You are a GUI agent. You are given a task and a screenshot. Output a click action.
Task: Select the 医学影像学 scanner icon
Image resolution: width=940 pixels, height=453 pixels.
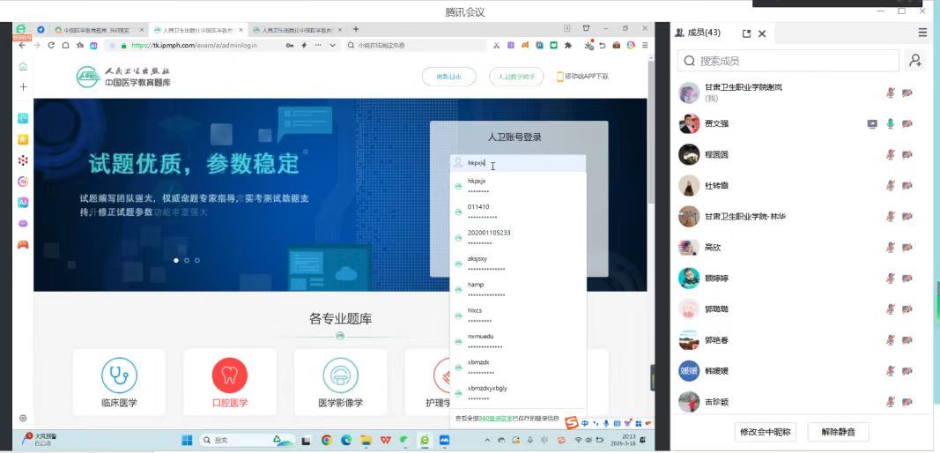(x=340, y=375)
